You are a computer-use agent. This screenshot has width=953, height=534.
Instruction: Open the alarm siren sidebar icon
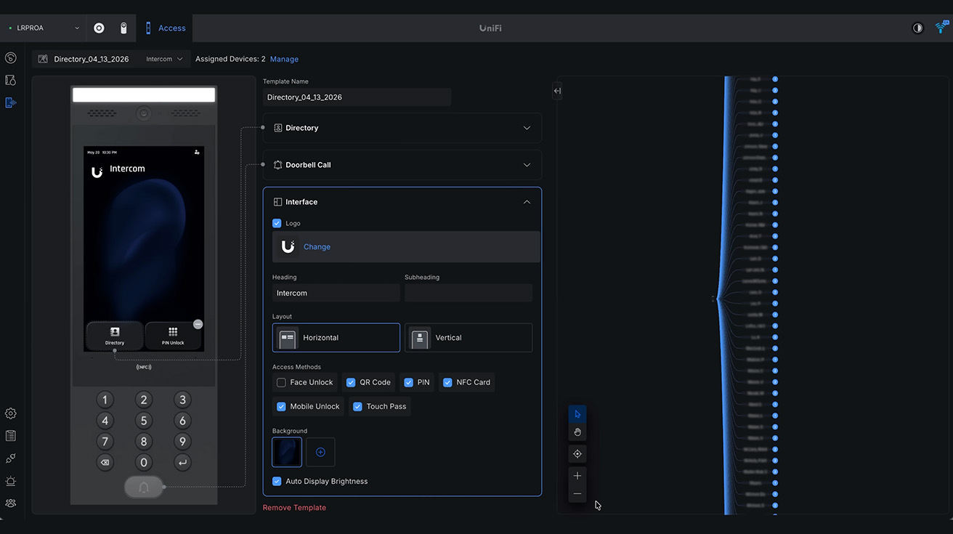(x=10, y=481)
